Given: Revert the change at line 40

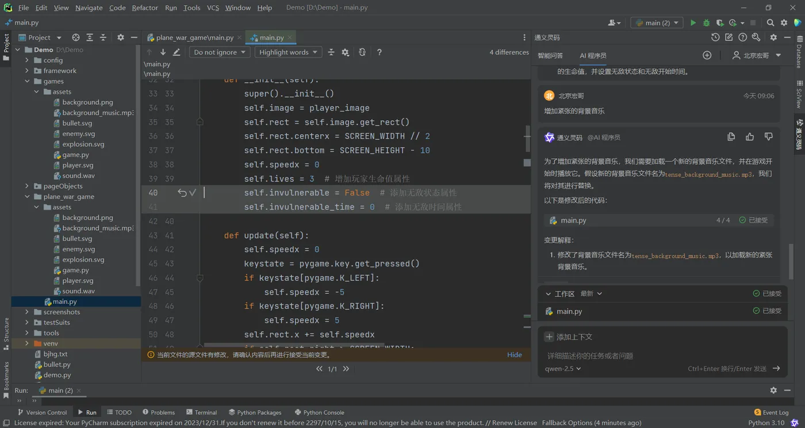Looking at the screenshot, I should coord(182,193).
